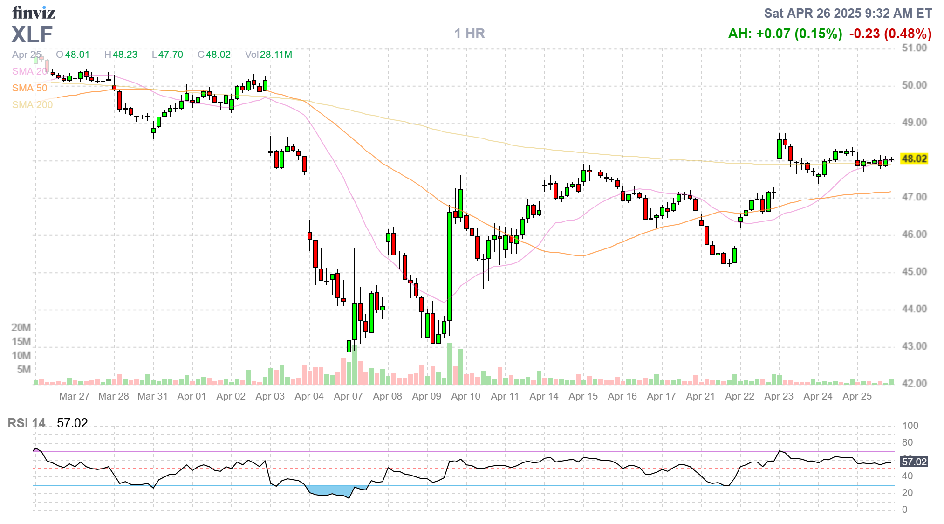
Task: Click the Vol 28.11M readout
Action: point(268,55)
